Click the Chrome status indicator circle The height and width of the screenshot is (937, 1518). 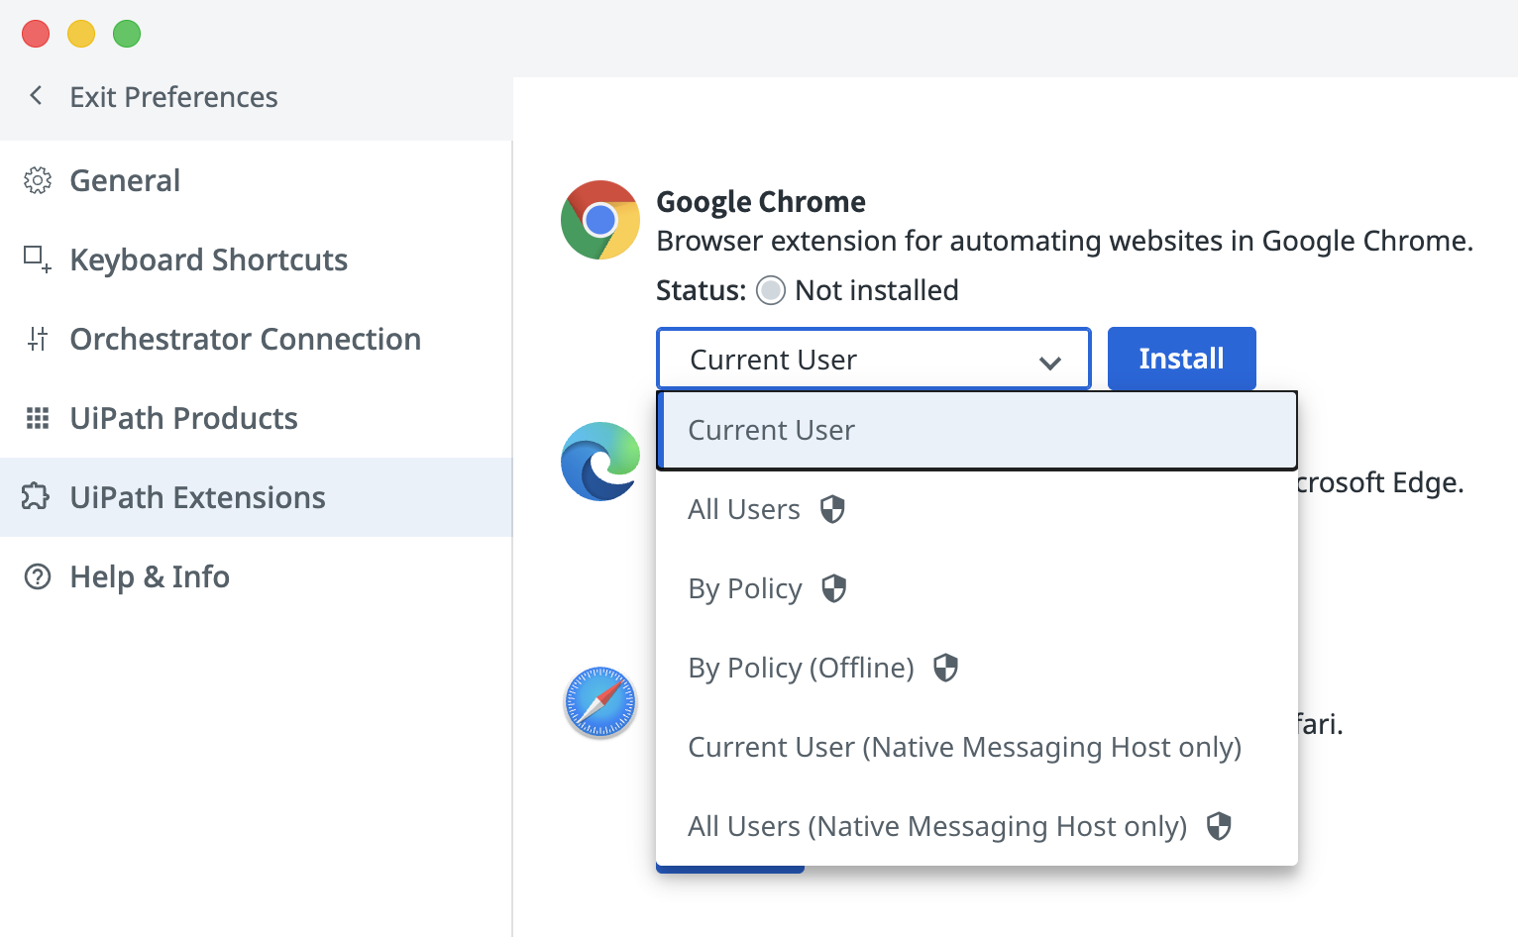(x=771, y=290)
